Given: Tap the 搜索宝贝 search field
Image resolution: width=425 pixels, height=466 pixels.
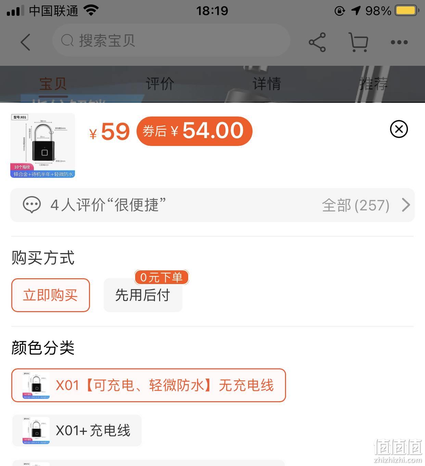Looking at the screenshot, I should pyautogui.click(x=171, y=40).
